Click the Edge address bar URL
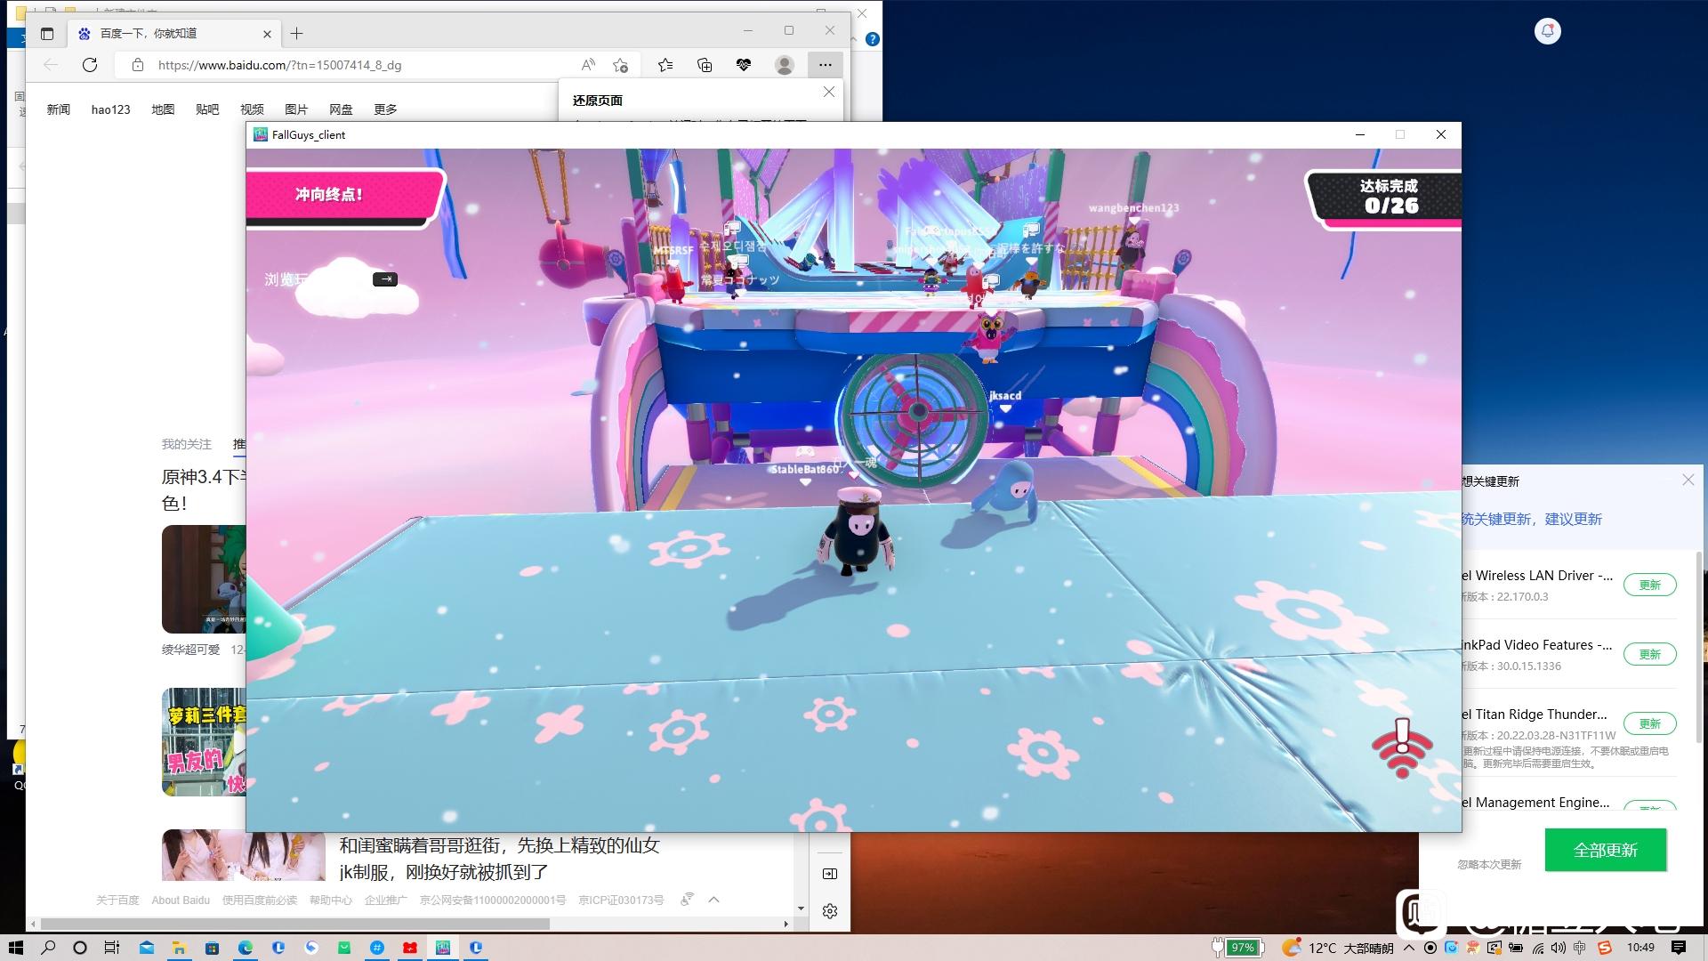 pos(280,65)
